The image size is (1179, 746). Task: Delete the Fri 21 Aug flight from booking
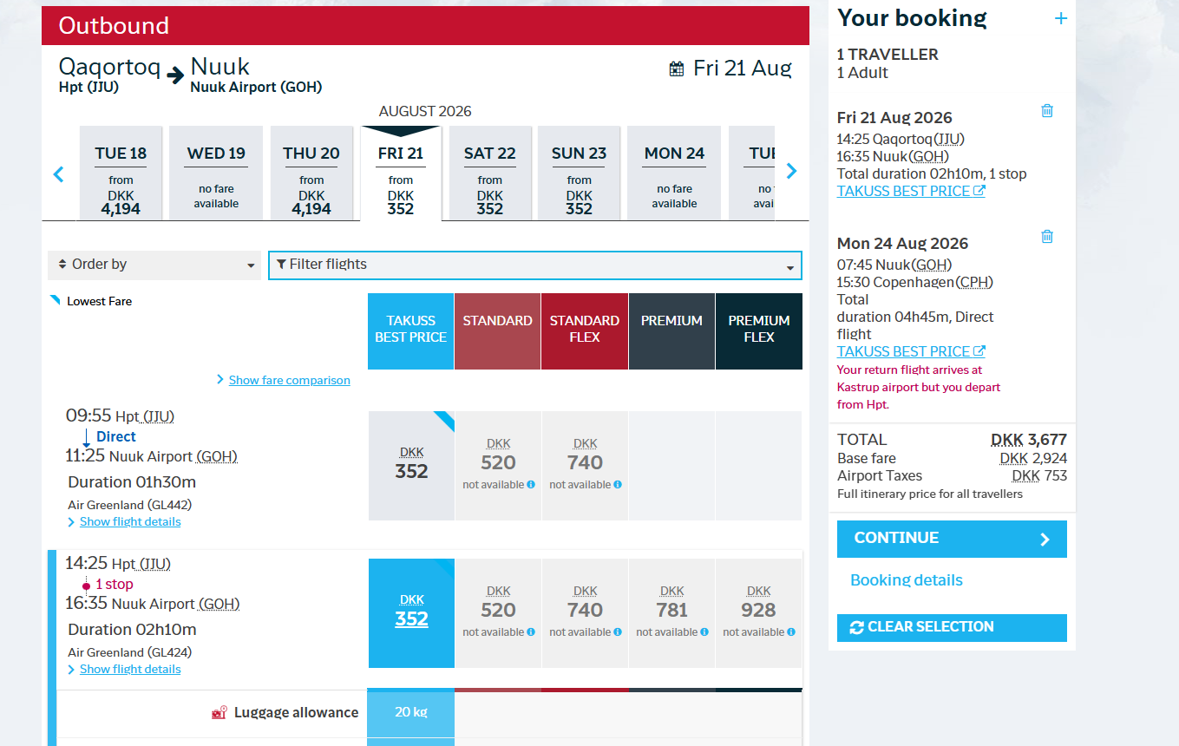[x=1047, y=111]
